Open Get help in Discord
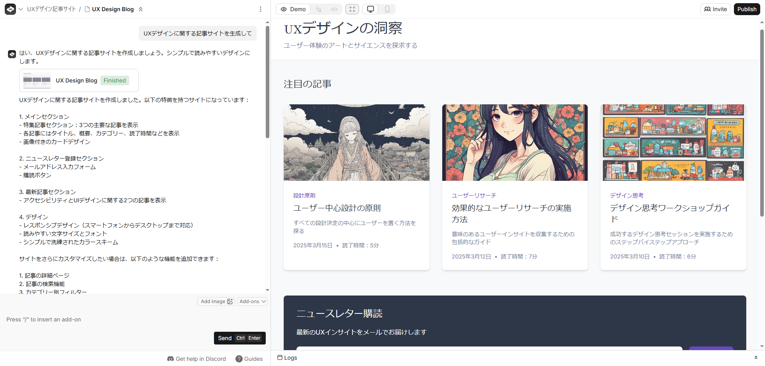This screenshot has height=366, width=765. tap(196, 359)
